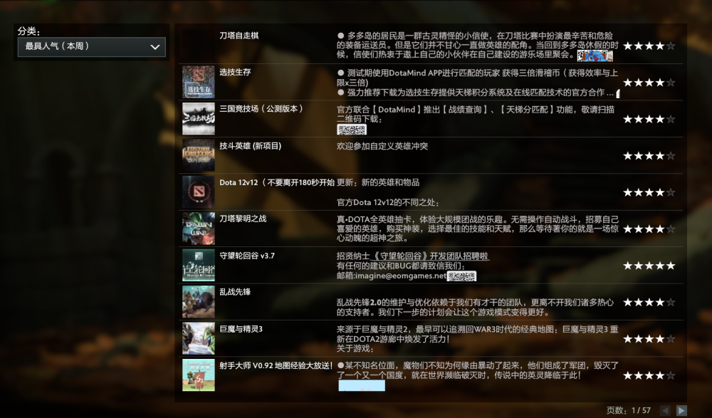The height and width of the screenshot is (418, 712).
Task: Click the star rating for 技斗英雄
Action: pyautogui.click(x=649, y=156)
